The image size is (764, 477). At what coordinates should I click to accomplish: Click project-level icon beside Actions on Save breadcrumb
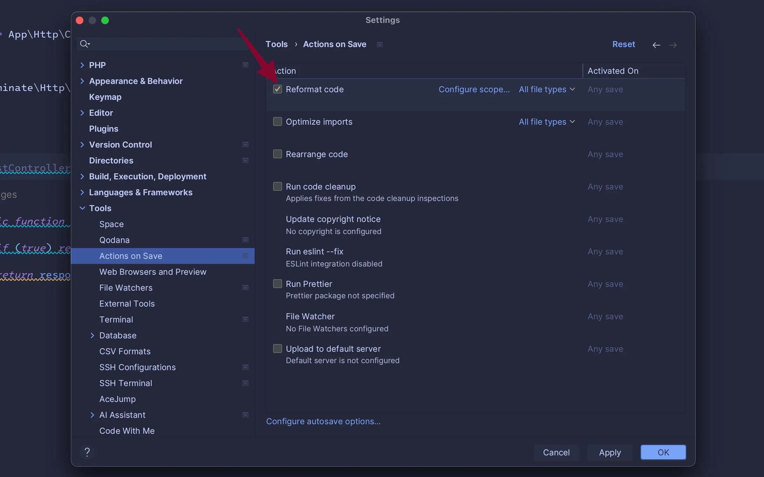coord(380,45)
